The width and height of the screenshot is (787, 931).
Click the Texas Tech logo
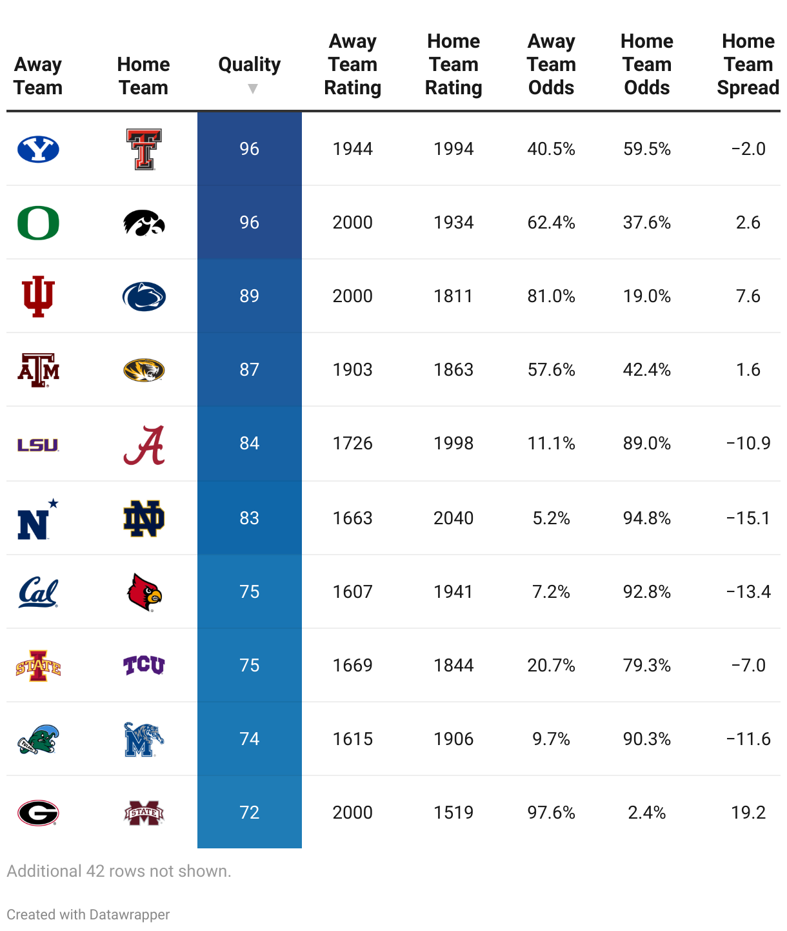point(144,149)
